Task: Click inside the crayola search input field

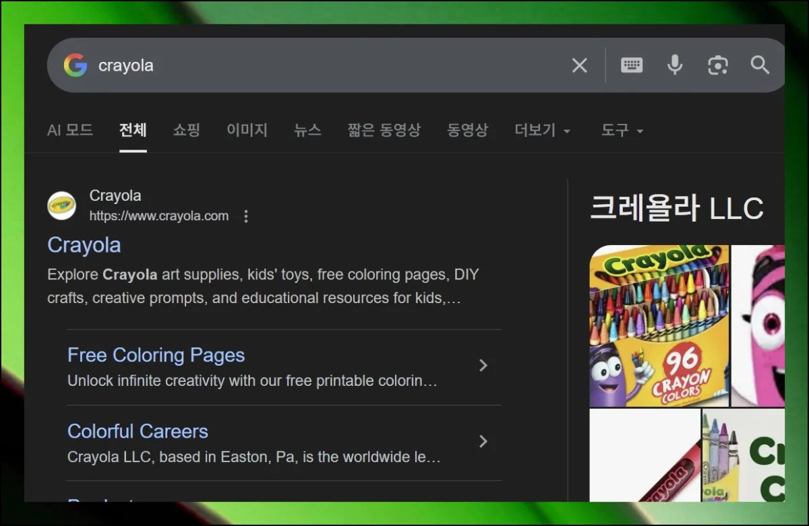Action: click(x=270, y=65)
